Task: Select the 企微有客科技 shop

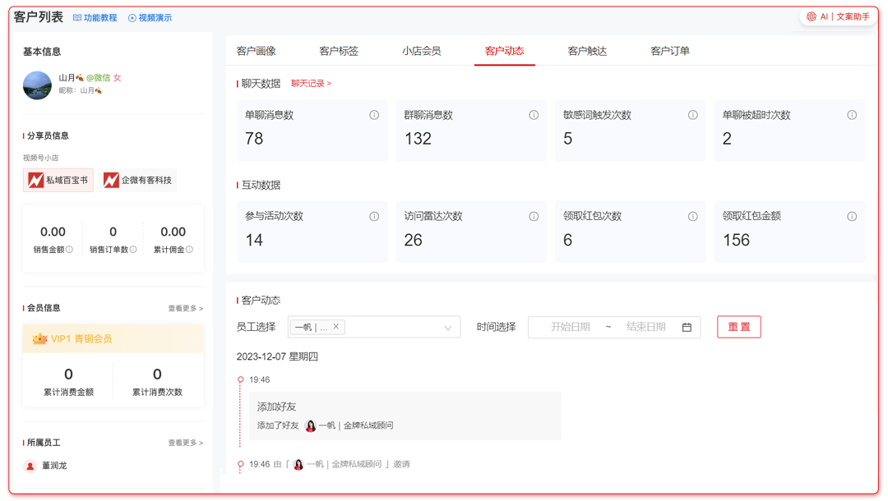Action: coord(138,181)
